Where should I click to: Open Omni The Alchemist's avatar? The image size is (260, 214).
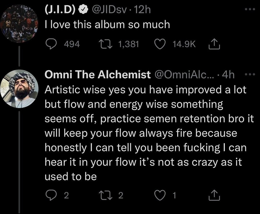20,89
